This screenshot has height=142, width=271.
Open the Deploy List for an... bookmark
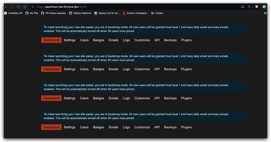(107, 13)
